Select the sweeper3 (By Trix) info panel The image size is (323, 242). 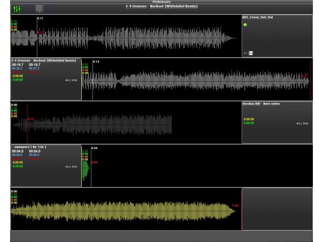point(45,166)
